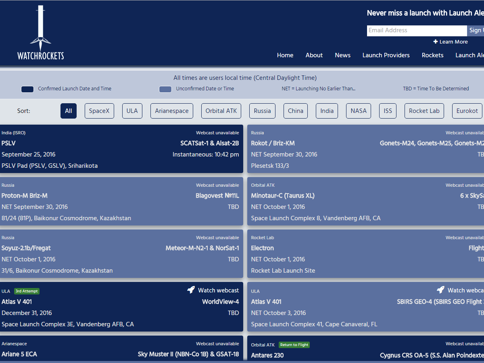The height and width of the screenshot is (363, 484).
Task: Click the plus icon beside Learn More
Action: 436,42
